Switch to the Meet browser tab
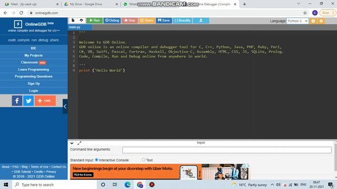 31,4
